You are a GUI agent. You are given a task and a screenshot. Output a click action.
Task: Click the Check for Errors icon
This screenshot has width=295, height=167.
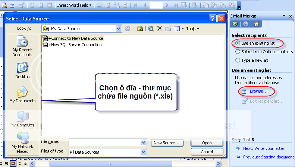click(x=195, y=5)
